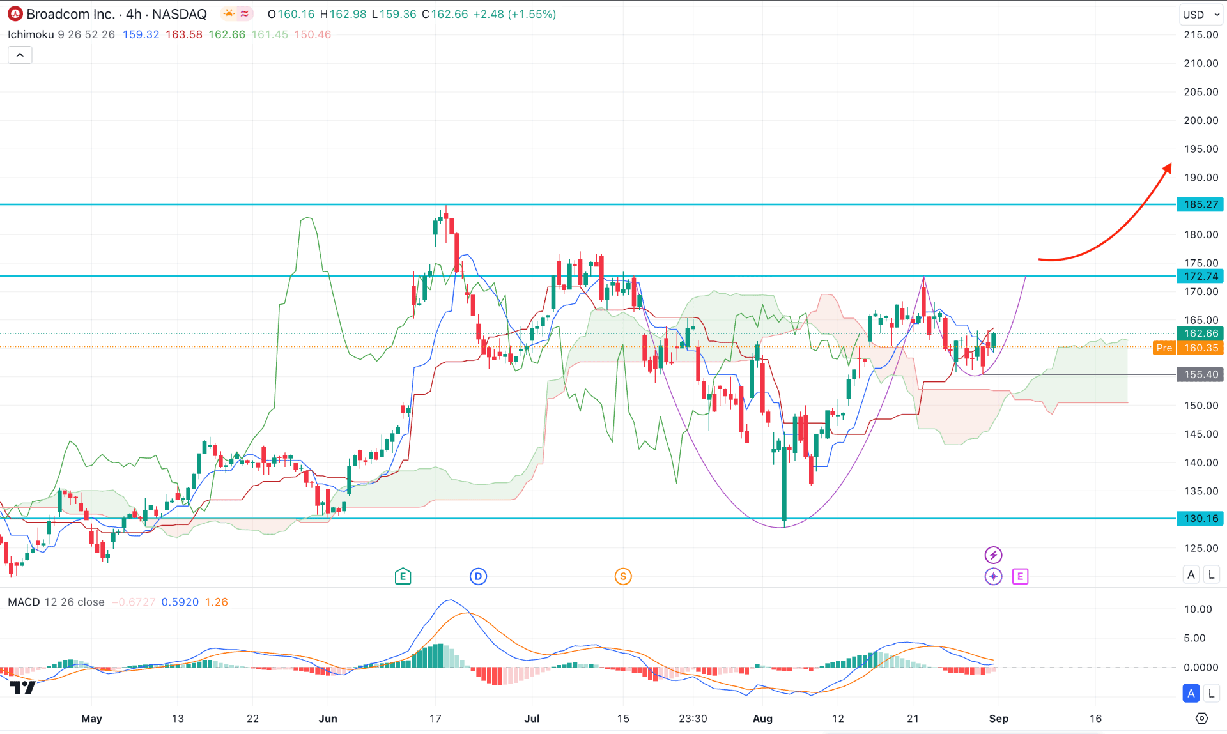Click the purple star event marker

click(993, 576)
